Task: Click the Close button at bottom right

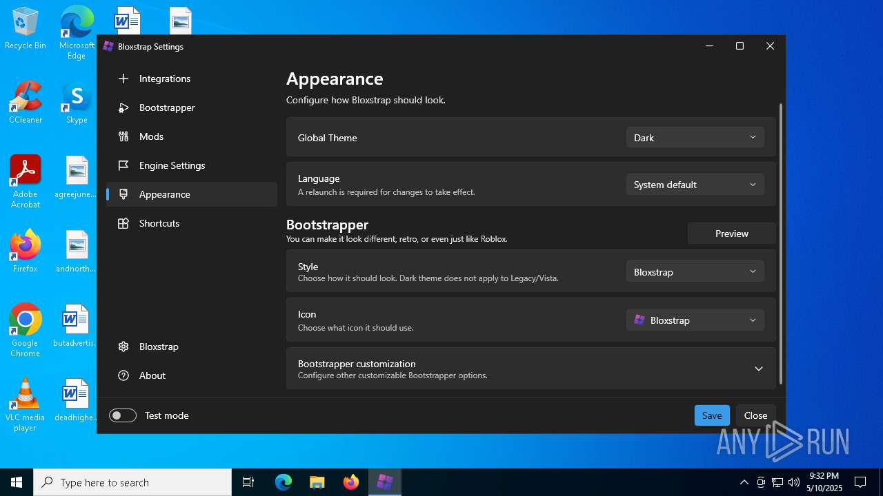Action: tap(755, 415)
